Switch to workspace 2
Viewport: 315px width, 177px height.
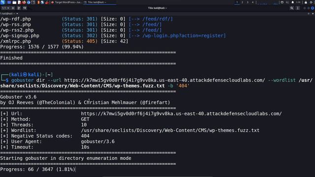click(x=242, y=2)
